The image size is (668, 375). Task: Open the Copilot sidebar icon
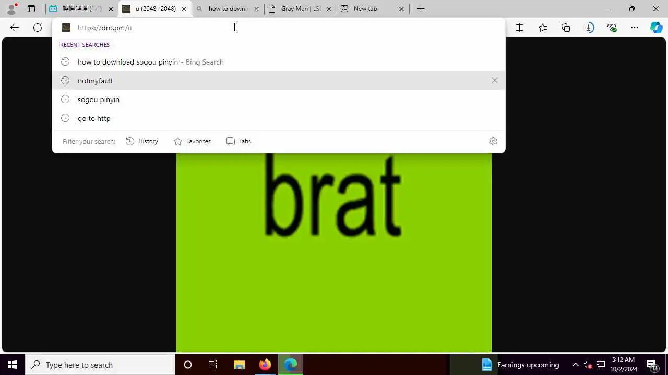[x=657, y=28]
